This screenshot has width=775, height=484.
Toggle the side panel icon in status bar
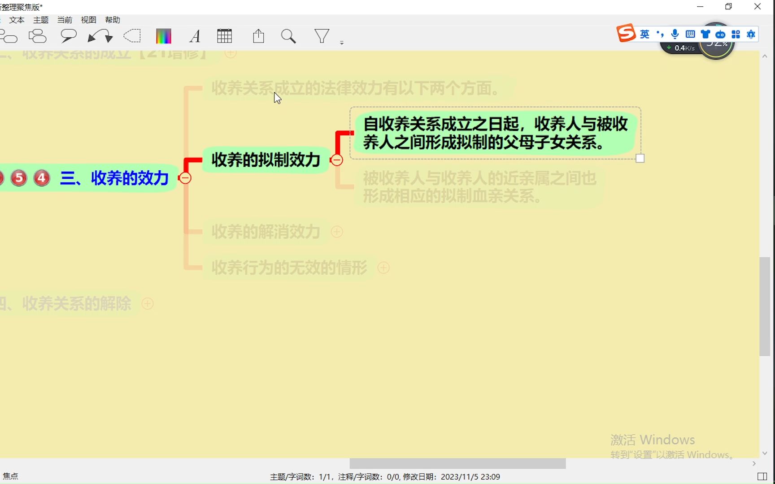pyautogui.click(x=762, y=476)
